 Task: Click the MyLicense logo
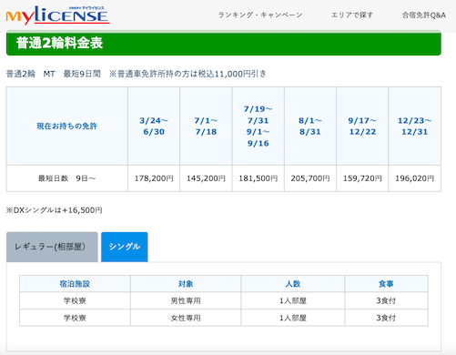[57, 15]
